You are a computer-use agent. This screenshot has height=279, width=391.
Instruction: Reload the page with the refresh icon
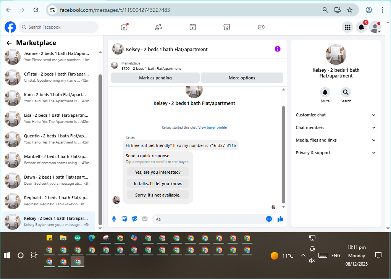pos(36,10)
